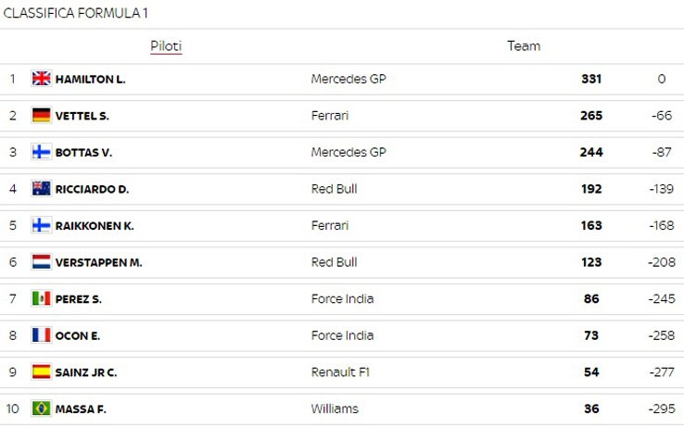Switch to the Team tab

pyautogui.click(x=524, y=46)
